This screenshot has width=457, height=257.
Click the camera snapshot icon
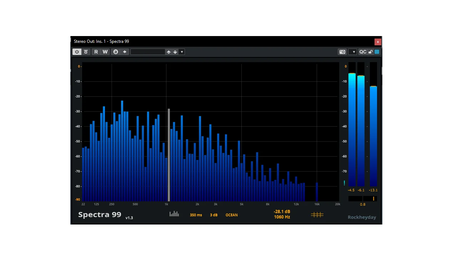(x=342, y=52)
